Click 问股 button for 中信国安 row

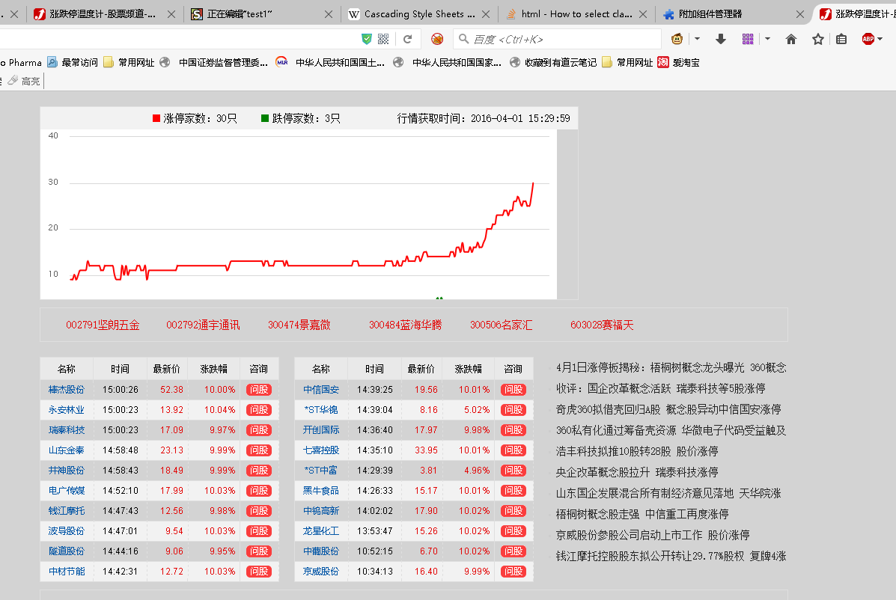(513, 389)
